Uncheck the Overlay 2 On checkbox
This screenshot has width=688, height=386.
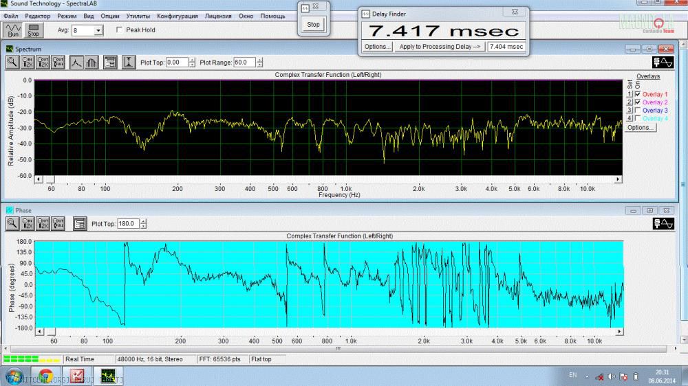(x=638, y=102)
